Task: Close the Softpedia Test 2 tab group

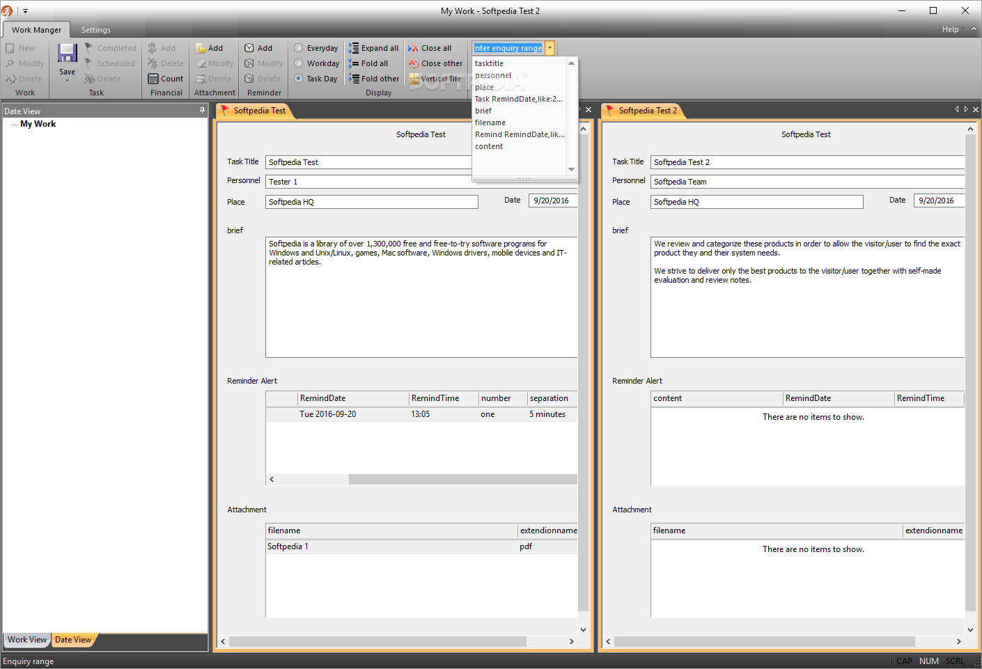Action: 976,110
